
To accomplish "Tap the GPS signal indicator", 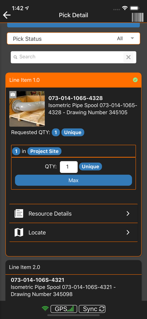I will [64, 309].
